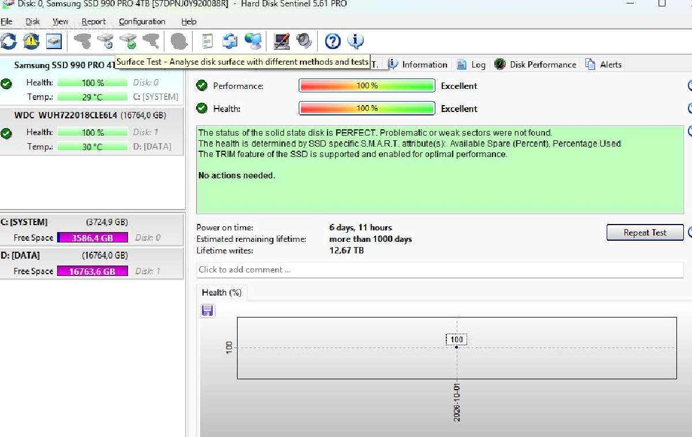This screenshot has width=692, height=437.
Task: Click the disk with clock toolbar icon
Action: pos(106,41)
